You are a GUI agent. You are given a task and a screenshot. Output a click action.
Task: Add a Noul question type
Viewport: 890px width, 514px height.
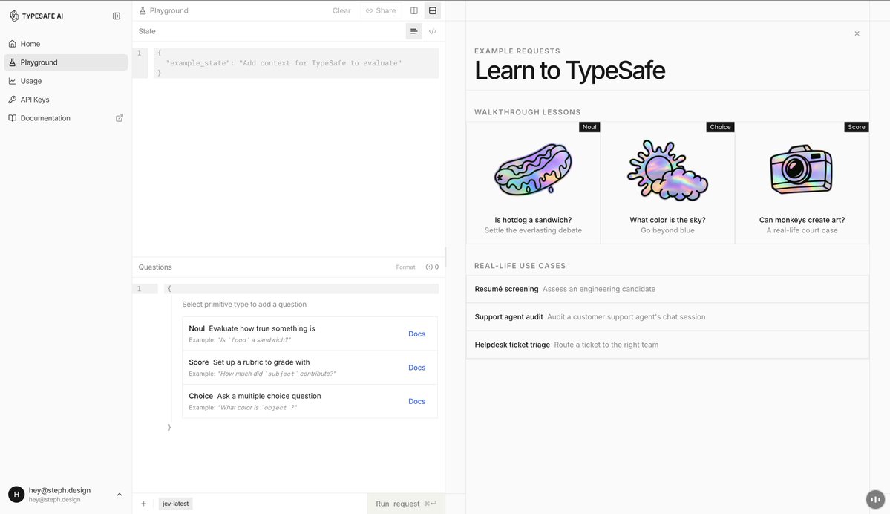310,334
